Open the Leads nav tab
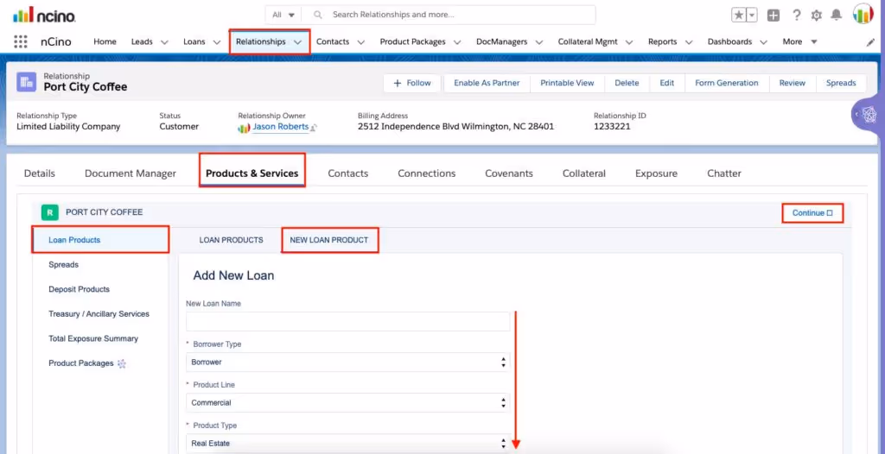 142,41
